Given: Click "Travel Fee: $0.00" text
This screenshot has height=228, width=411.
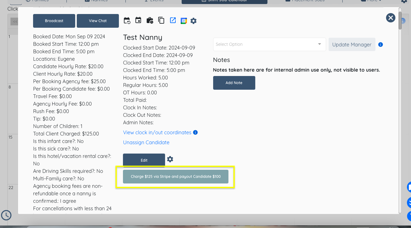Looking at the screenshot, I should tap(52, 96).
